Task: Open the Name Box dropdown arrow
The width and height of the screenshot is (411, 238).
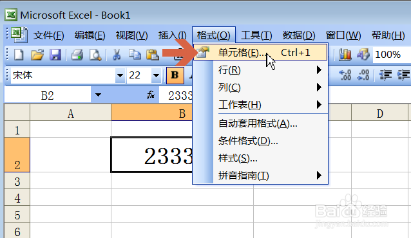Action: (x=98, y=95)
